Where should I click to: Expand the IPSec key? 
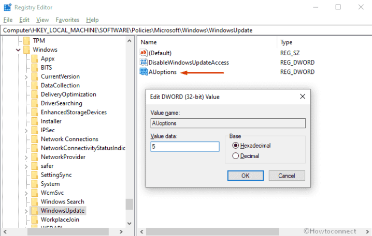pos(26,131)
